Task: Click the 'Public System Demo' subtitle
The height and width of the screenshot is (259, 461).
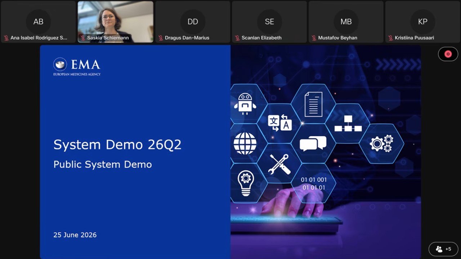Action: [103, 164]
